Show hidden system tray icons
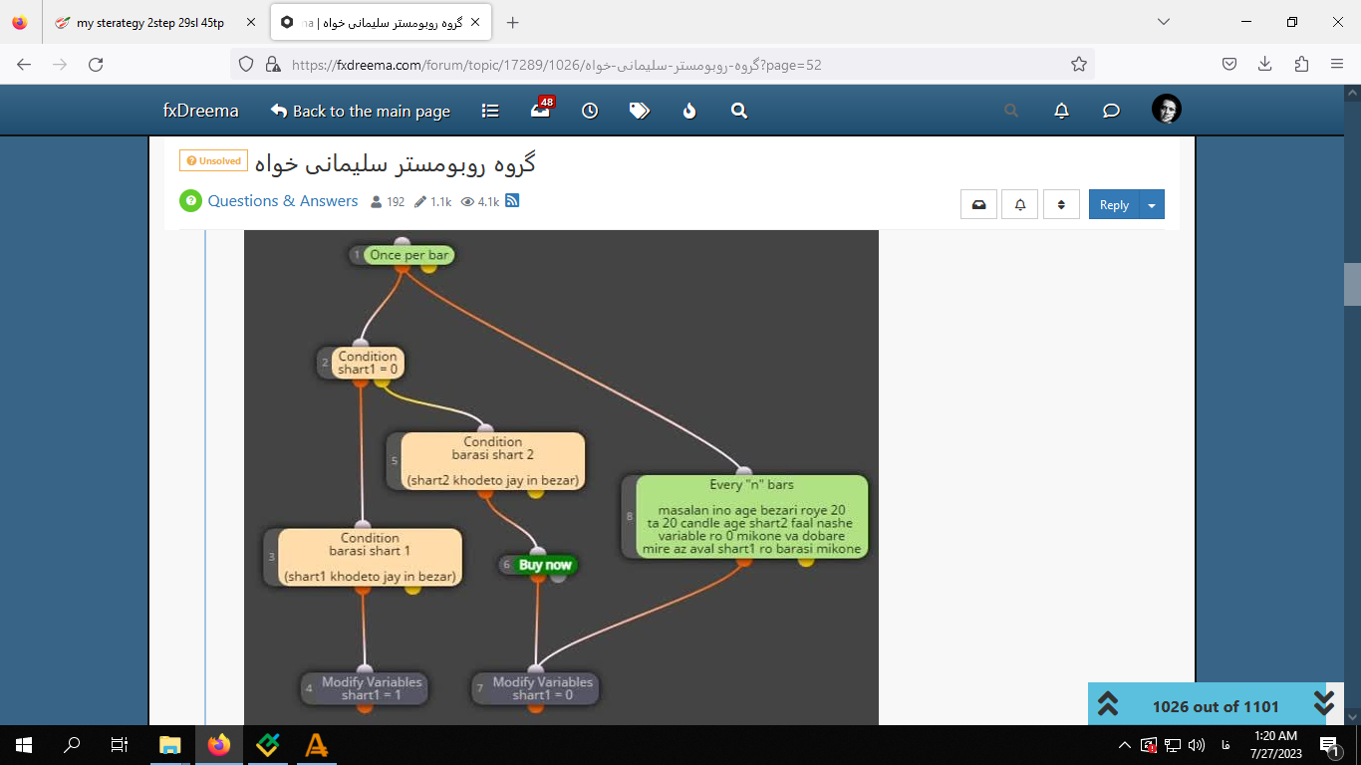 click(x=1125, y=745)
